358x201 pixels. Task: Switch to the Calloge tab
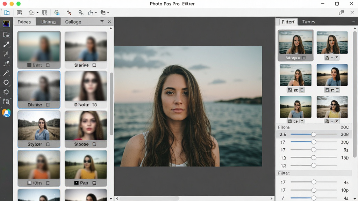pyautogui.click(x=73, y=22)
